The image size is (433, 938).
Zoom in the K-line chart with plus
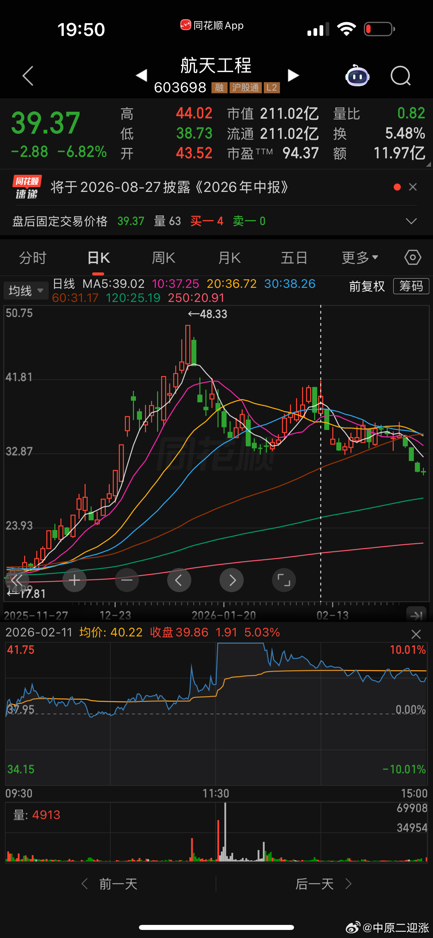[x=75, y=580]
